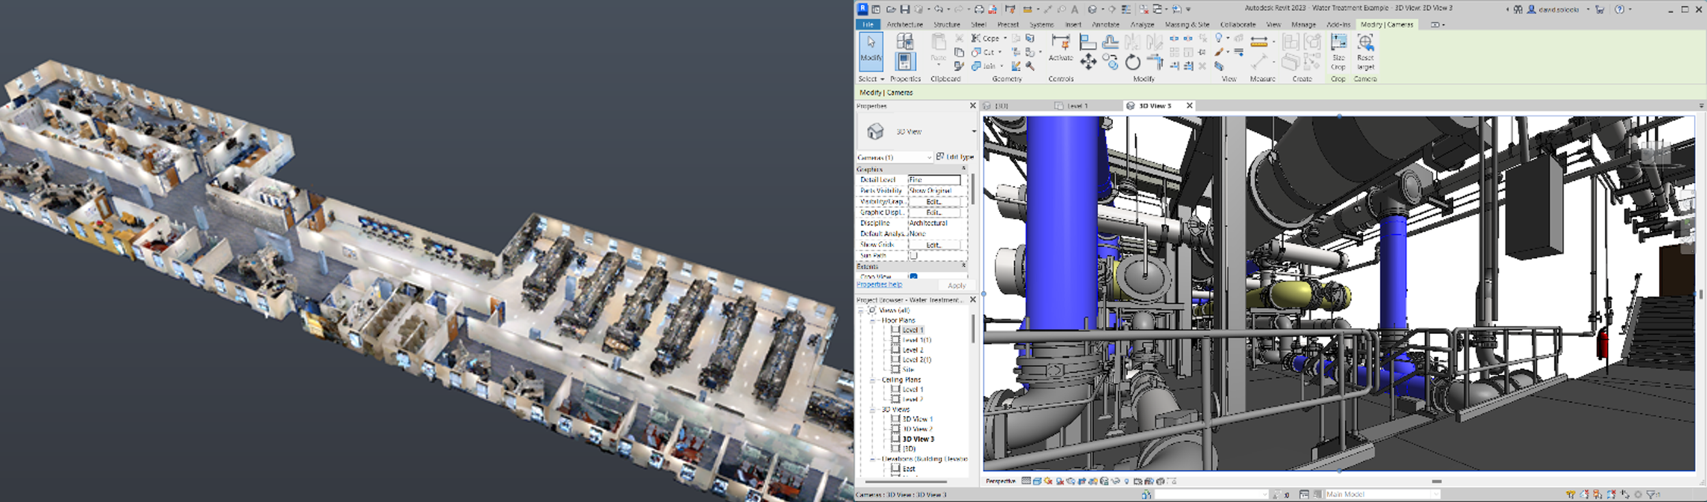The height and width of the screenshot is (502, 1707).
Task: Collapse the Ceiling Plans tree node
Action: 873,379
